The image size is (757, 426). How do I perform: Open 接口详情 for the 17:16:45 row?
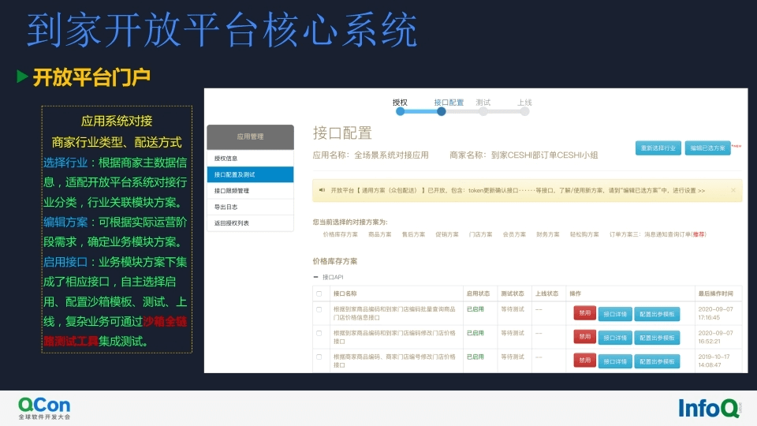[615, 314]
